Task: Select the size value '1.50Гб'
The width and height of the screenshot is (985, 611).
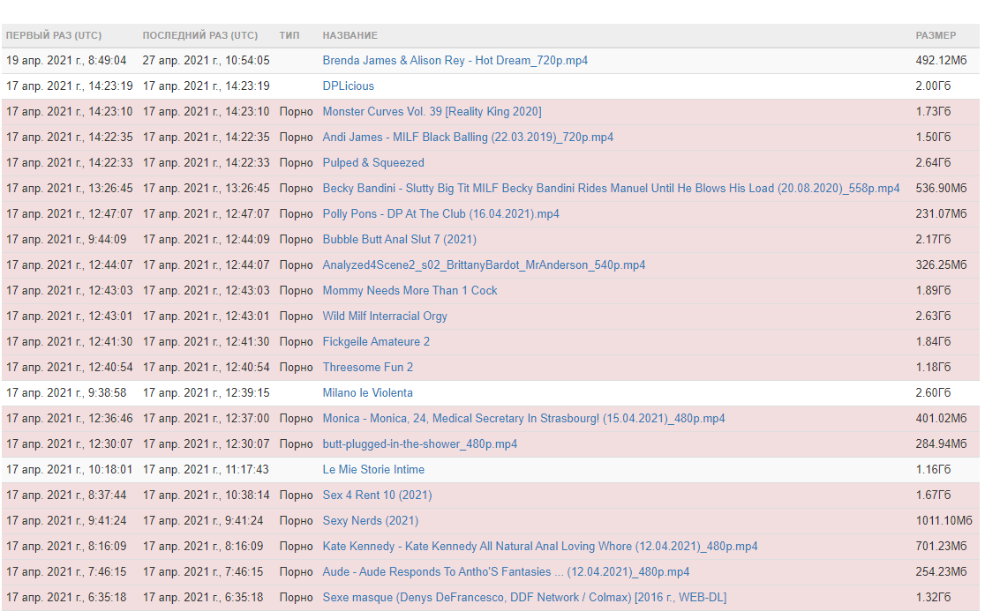Action: click(933, 137)
